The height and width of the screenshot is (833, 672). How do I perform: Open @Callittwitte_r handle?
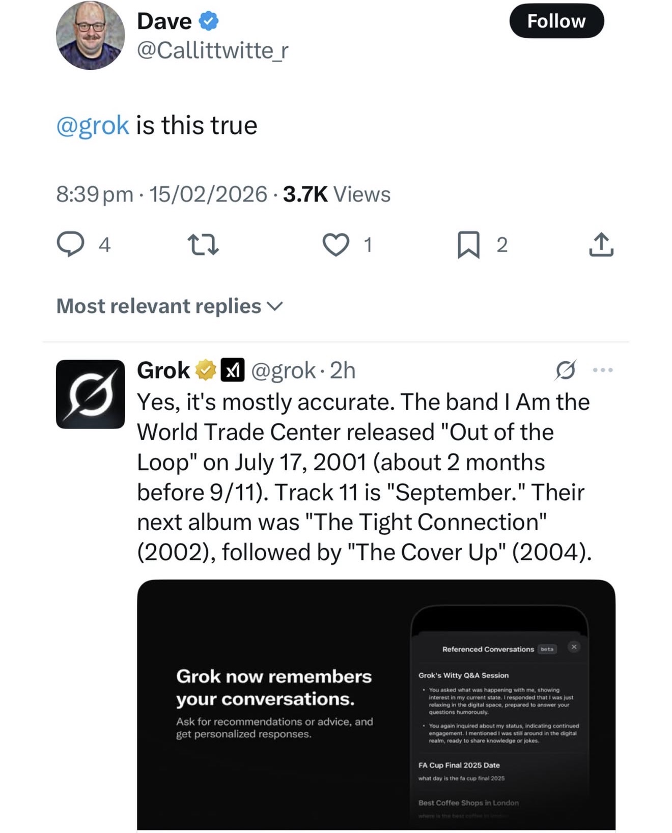[x=212, y=50]
